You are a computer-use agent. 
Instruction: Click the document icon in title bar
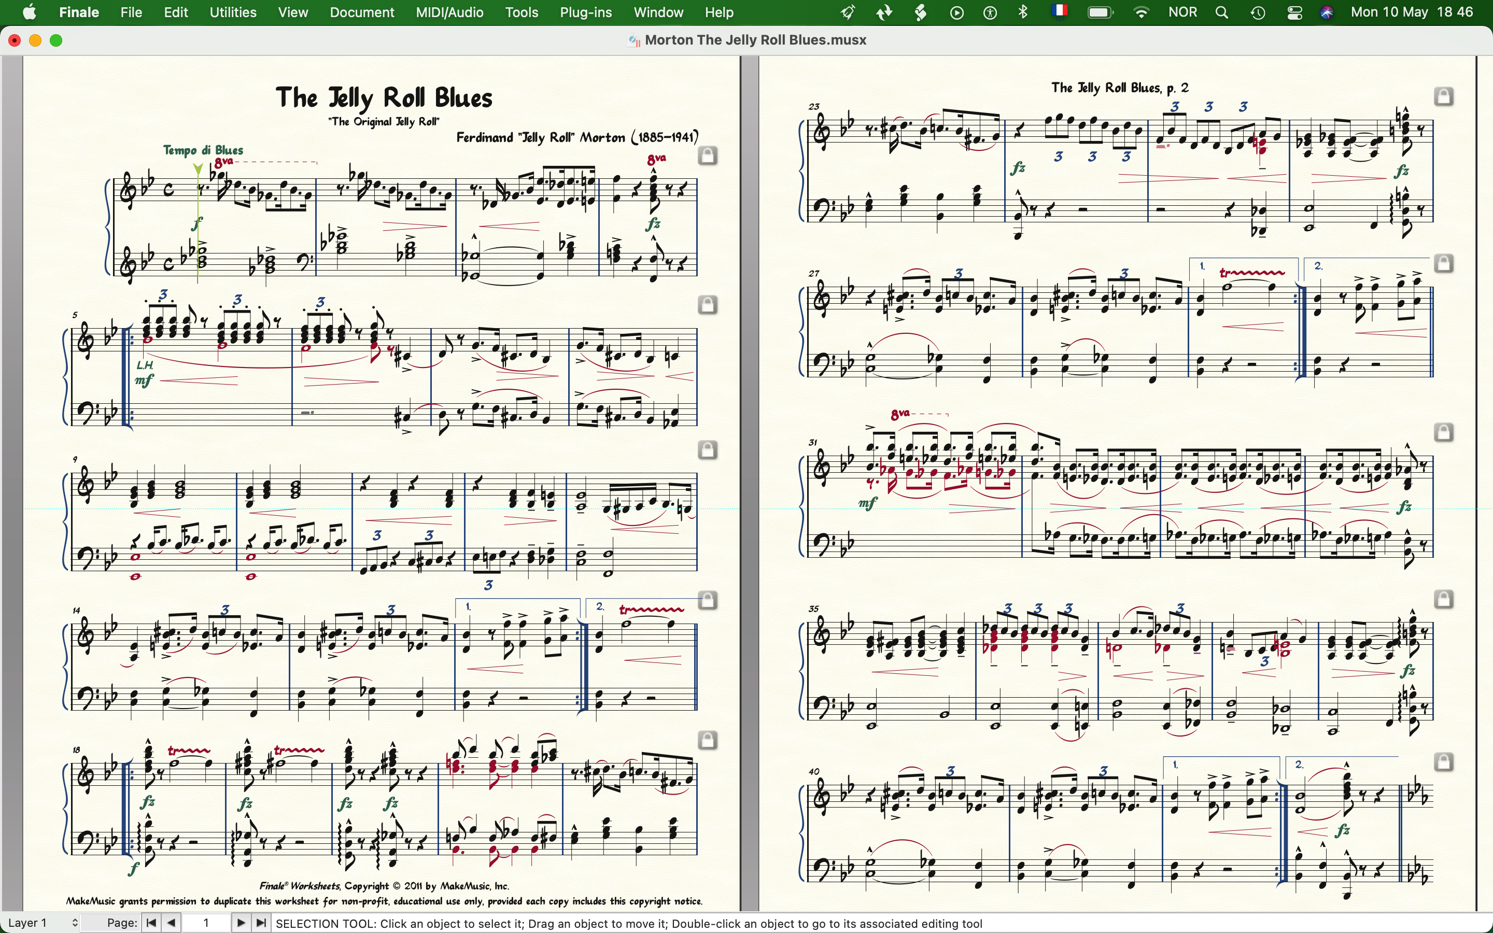pyautogui.click(x=633, y=41)
